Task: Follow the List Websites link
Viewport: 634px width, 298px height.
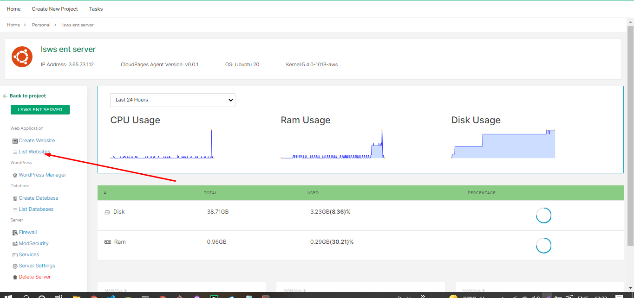Action: 34,152
